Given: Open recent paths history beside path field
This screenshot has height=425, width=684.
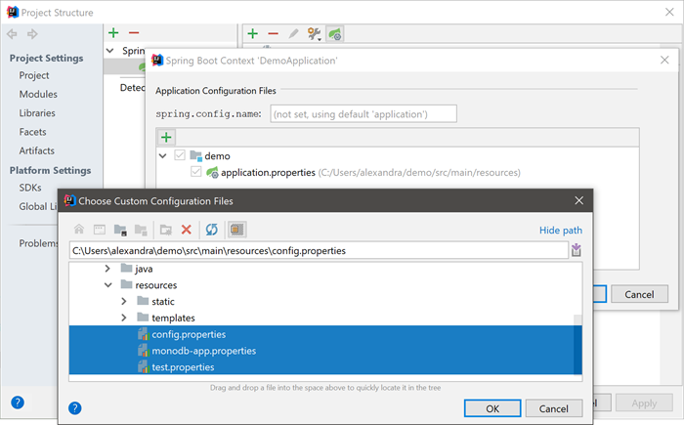Looking at the screenshot, I should [x=577, y=250].
